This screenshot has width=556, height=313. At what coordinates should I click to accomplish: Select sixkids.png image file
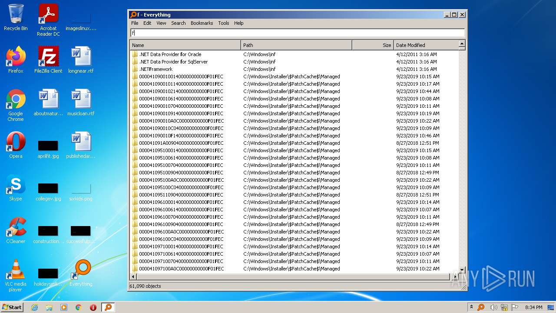[x=81, y=191]
